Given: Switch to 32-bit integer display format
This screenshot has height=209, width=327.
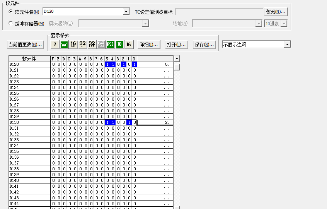Looking at the screenshot, I should click(x=83, y=45).
